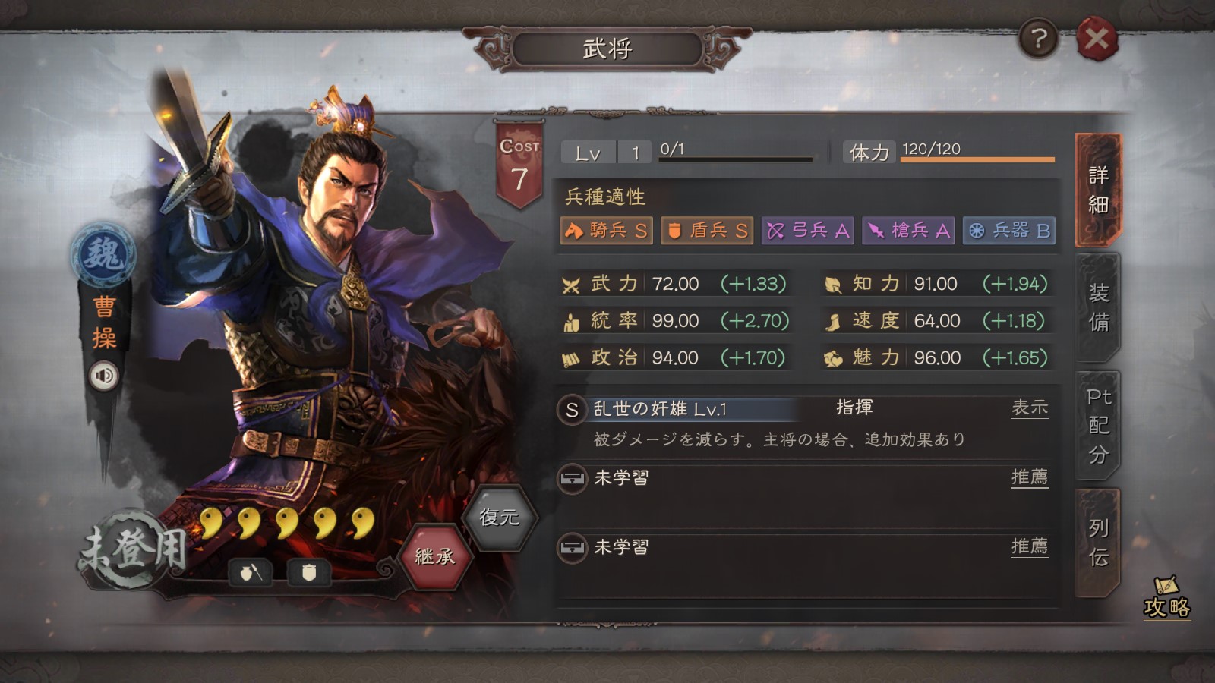The height and width of the screenshot is (683, 1215).
Task: Show details of 乱世の奸雄 skill via 表示
Action: [x=1029, y=408]
